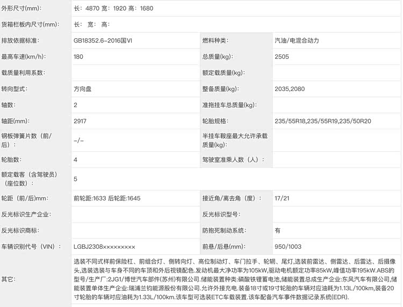Screen dimensions: 403x307
Task: Click the 防抱死制动系统 value 有
Action: pyautogui.click(x=277, y=231)
